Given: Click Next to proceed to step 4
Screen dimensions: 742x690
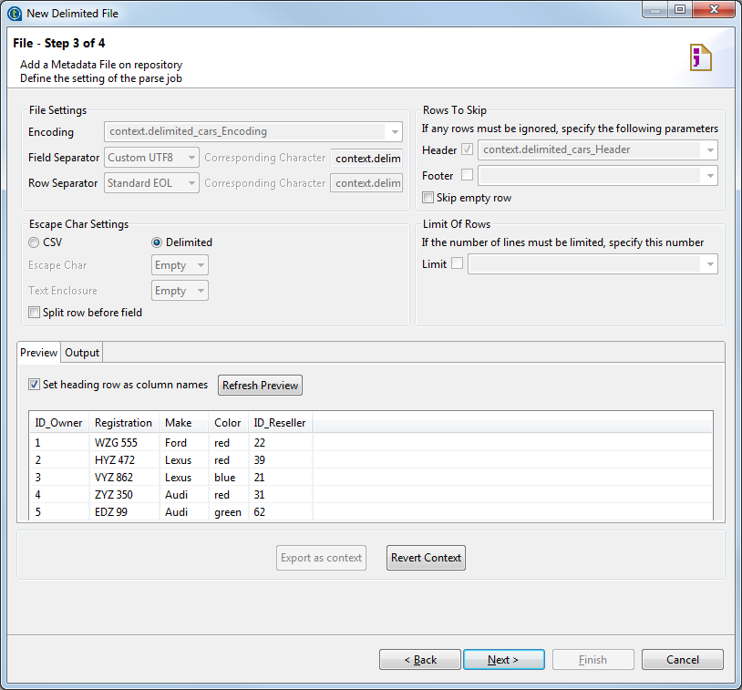Looking at the screenshot, I should click(503, 660).
